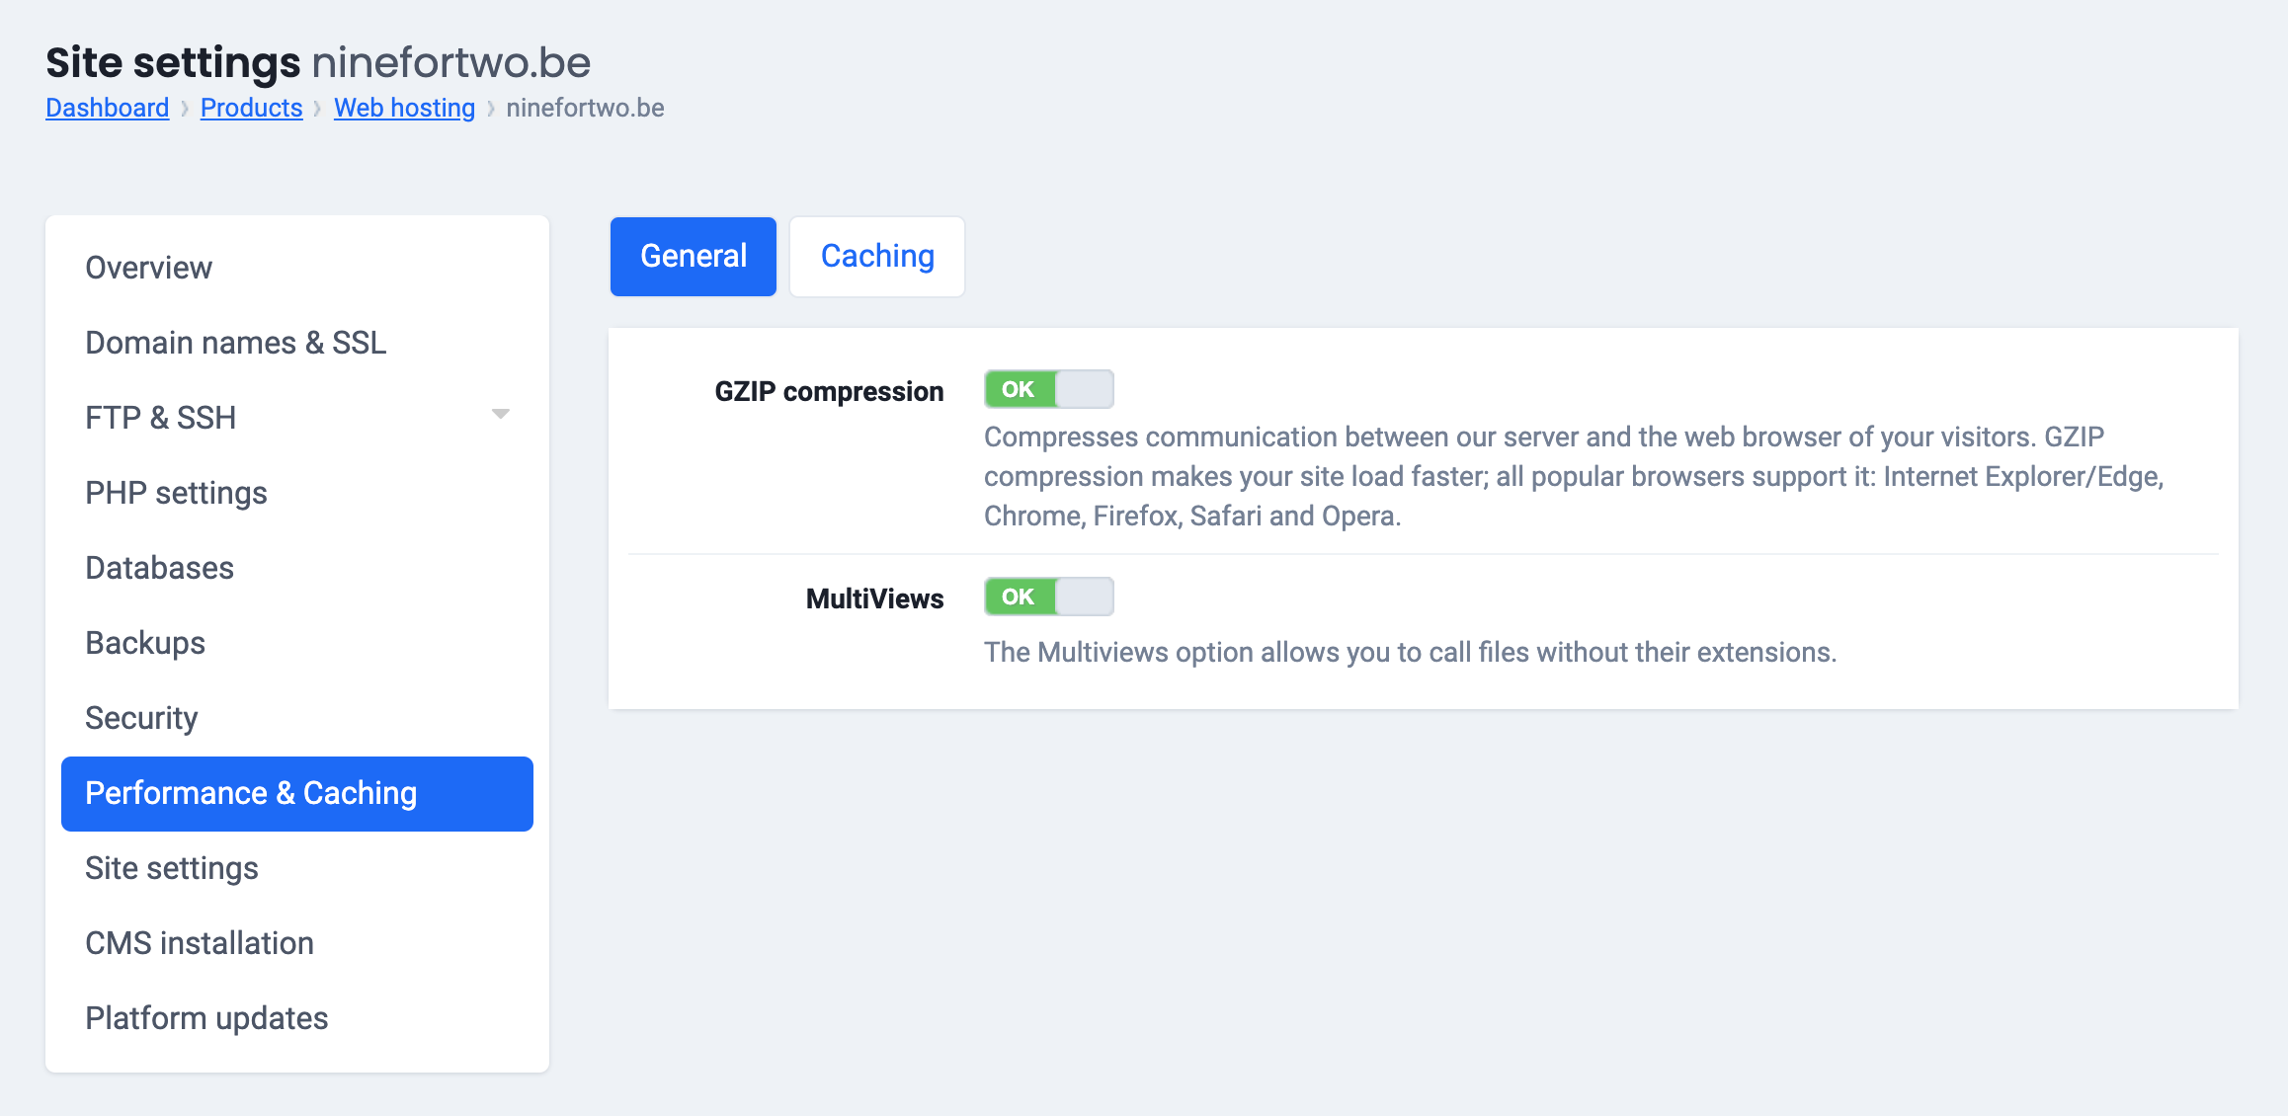The image size is (2288, 1116).
Task: Open Domain names & SSL settings
Action: 235,343
